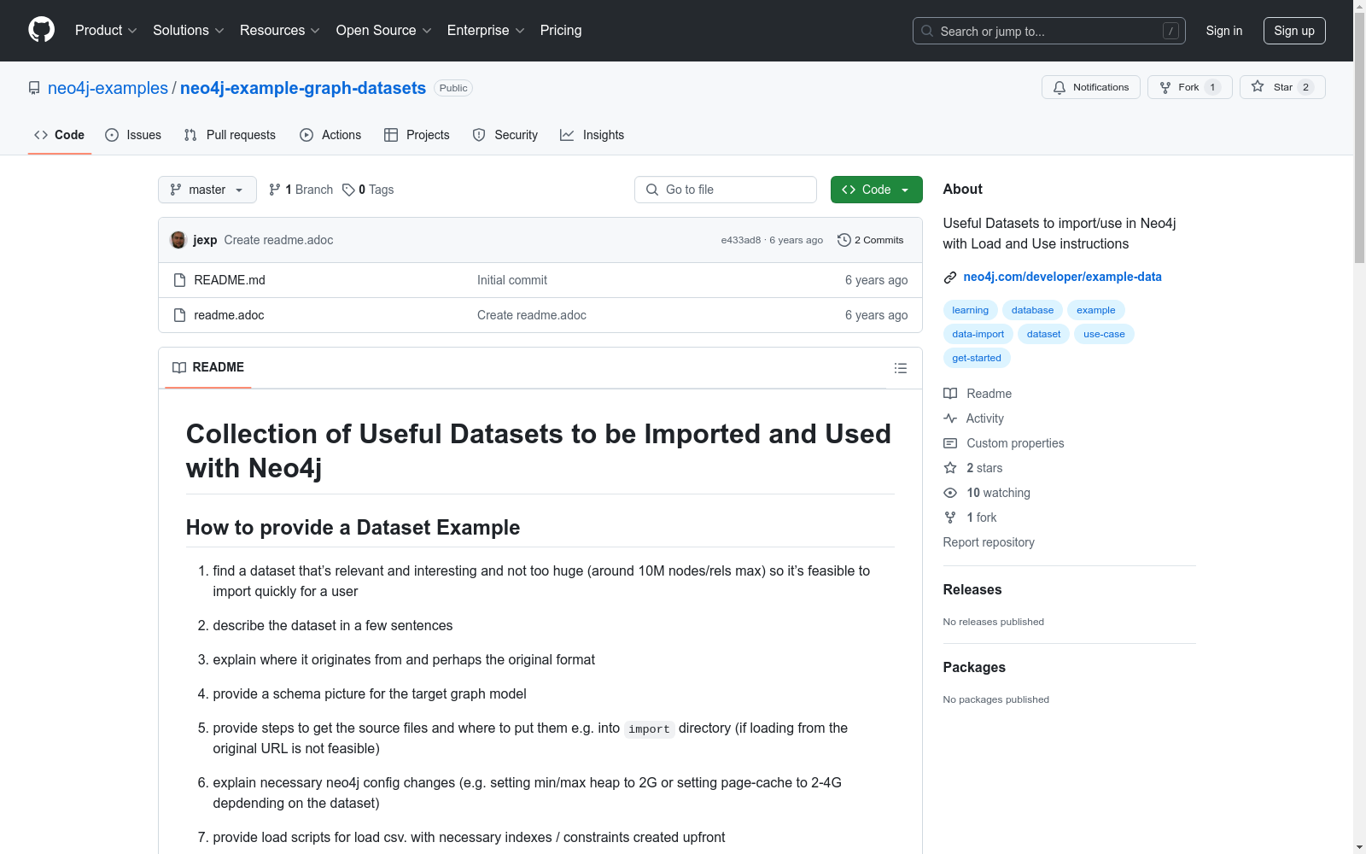Image resolution: width=1366 pixels, height=854 pixels.
Task: Expand the Solutions dropdown
Action: (x=189, y=31)
